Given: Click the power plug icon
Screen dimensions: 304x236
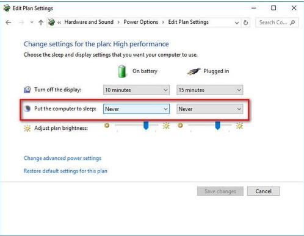Looking at the screenshot, I should [194, 71].
